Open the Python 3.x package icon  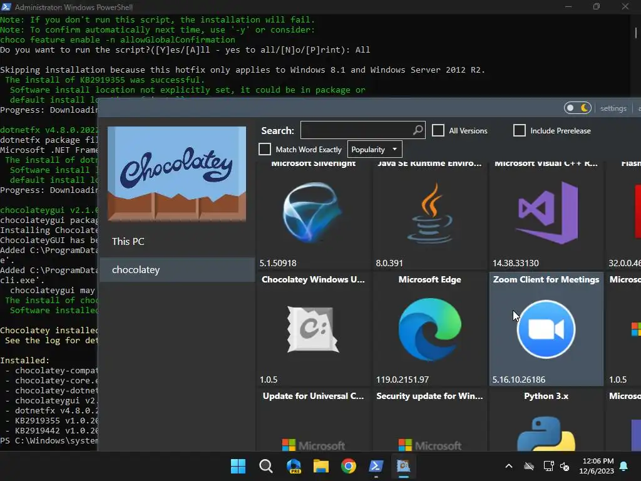click(546, 433)
